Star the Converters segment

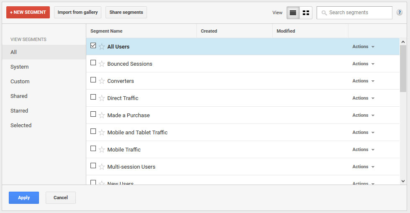pos(102,81)
